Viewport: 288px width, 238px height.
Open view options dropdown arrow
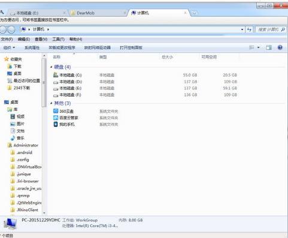click(x=258, y=47)
